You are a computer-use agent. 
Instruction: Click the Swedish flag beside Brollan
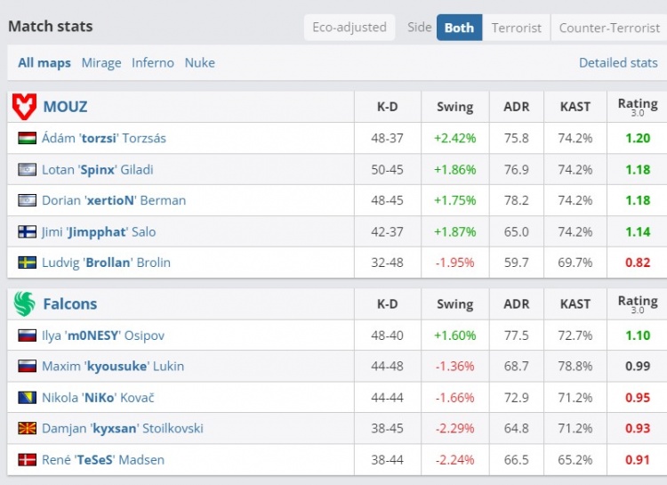[27, 263]
